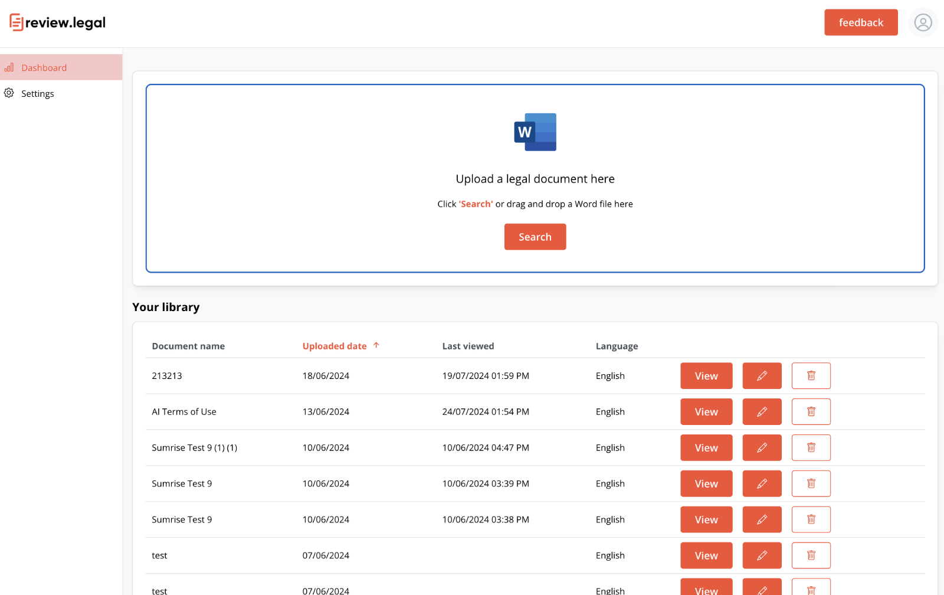Viewport: 944px width, 595px height.
Task: Click the Dashboard bar chart icon
Action: pos(9,67)
